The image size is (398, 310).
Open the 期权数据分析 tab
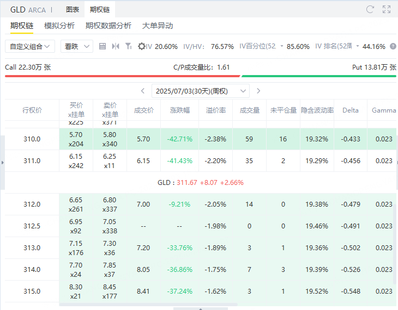(108, 26)
